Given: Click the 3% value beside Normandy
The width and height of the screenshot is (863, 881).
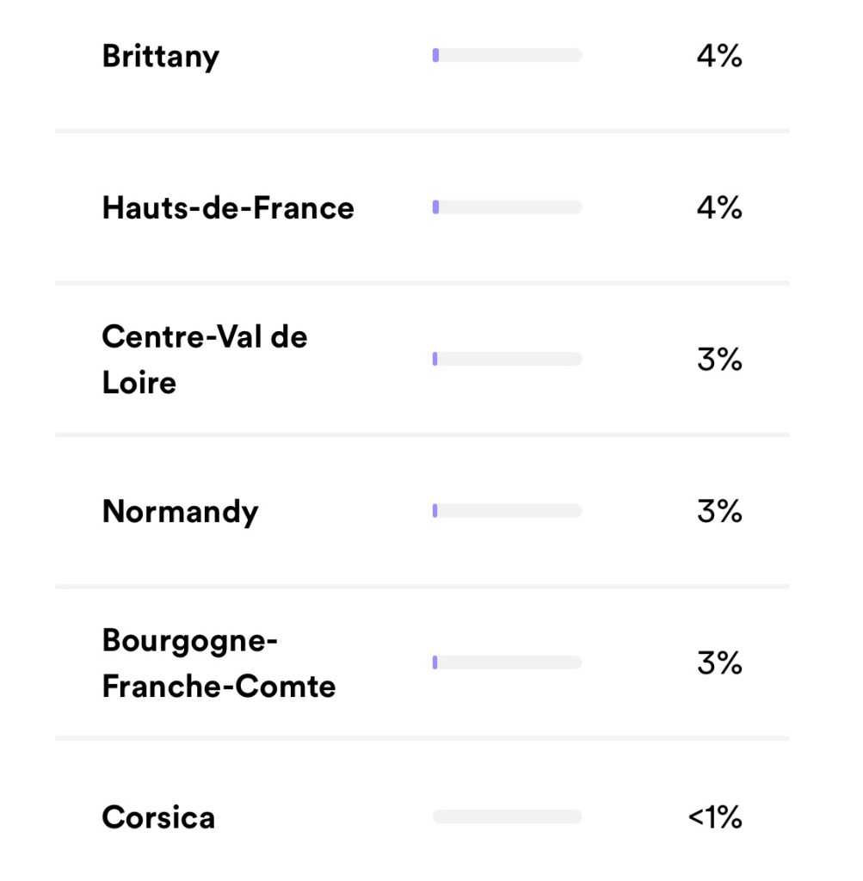Looking at the screenshot, I should [719, 512].
